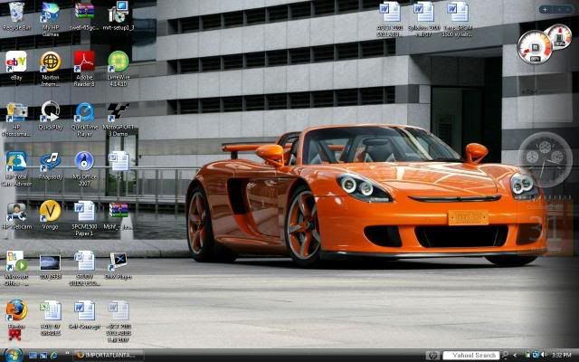Screen dimensions: 579x362
Task: Open Internet Explorer from Quick Launch
Action: coord(53,355)
